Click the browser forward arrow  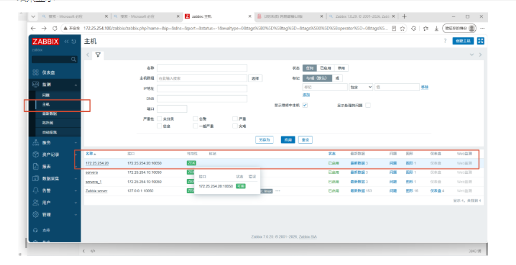tap(44, 28)
